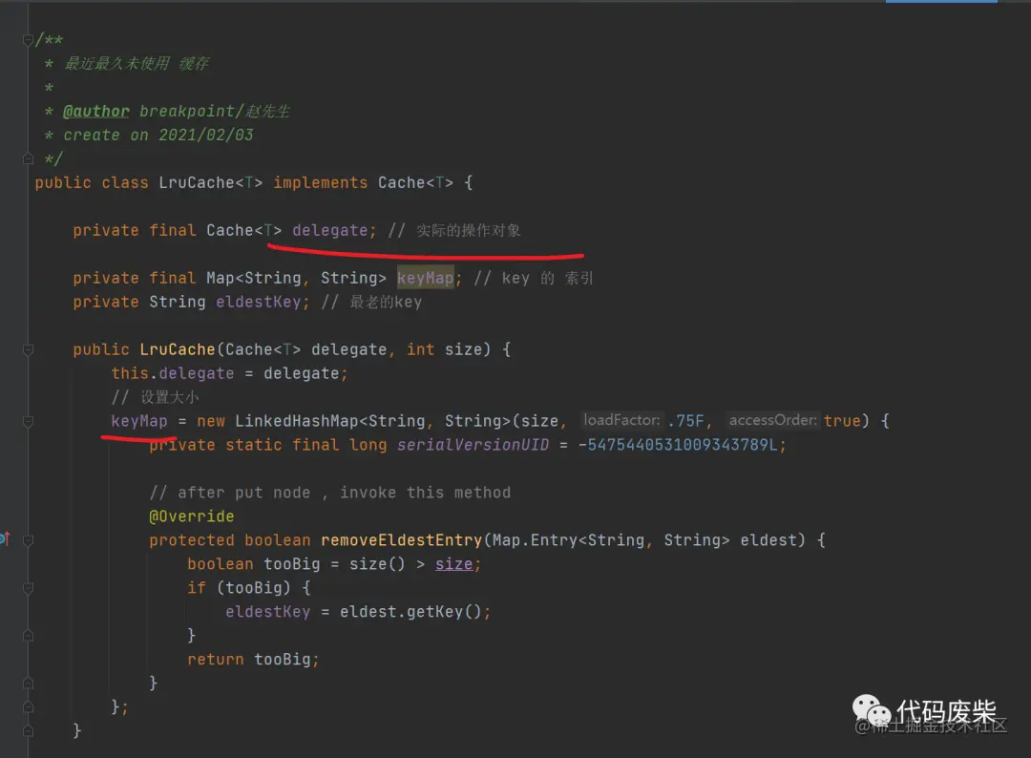The image size is (1031, 758).
Task: Collapse the Javadoc comment block fold marker
Action: 28,40
